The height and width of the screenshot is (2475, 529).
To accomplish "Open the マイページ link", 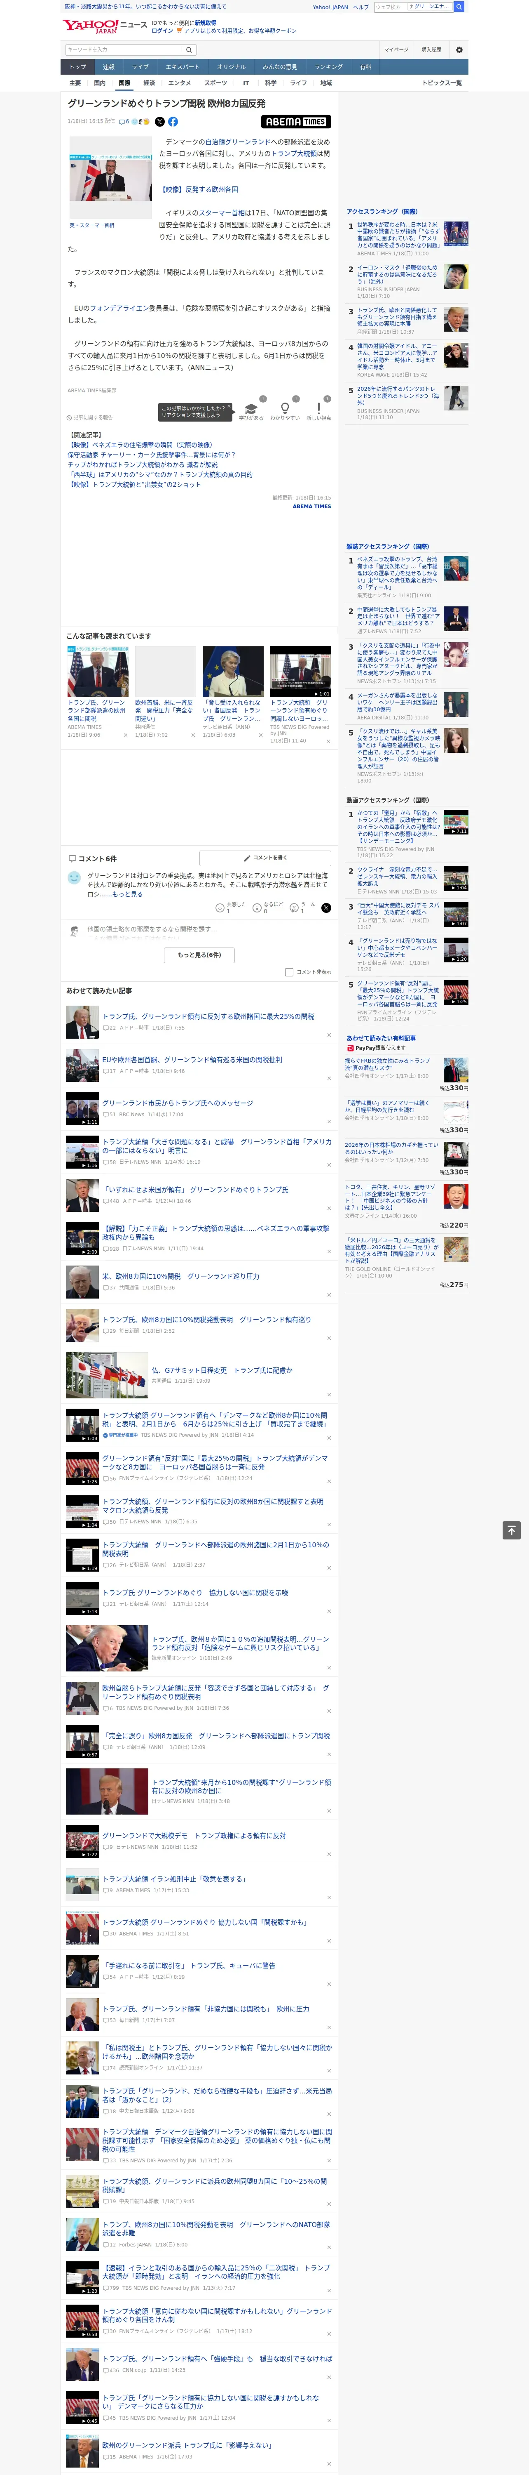I will [x=396, y=49].
